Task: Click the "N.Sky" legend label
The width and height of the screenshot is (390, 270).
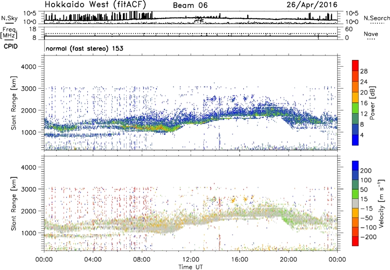Action: point(9,18)
